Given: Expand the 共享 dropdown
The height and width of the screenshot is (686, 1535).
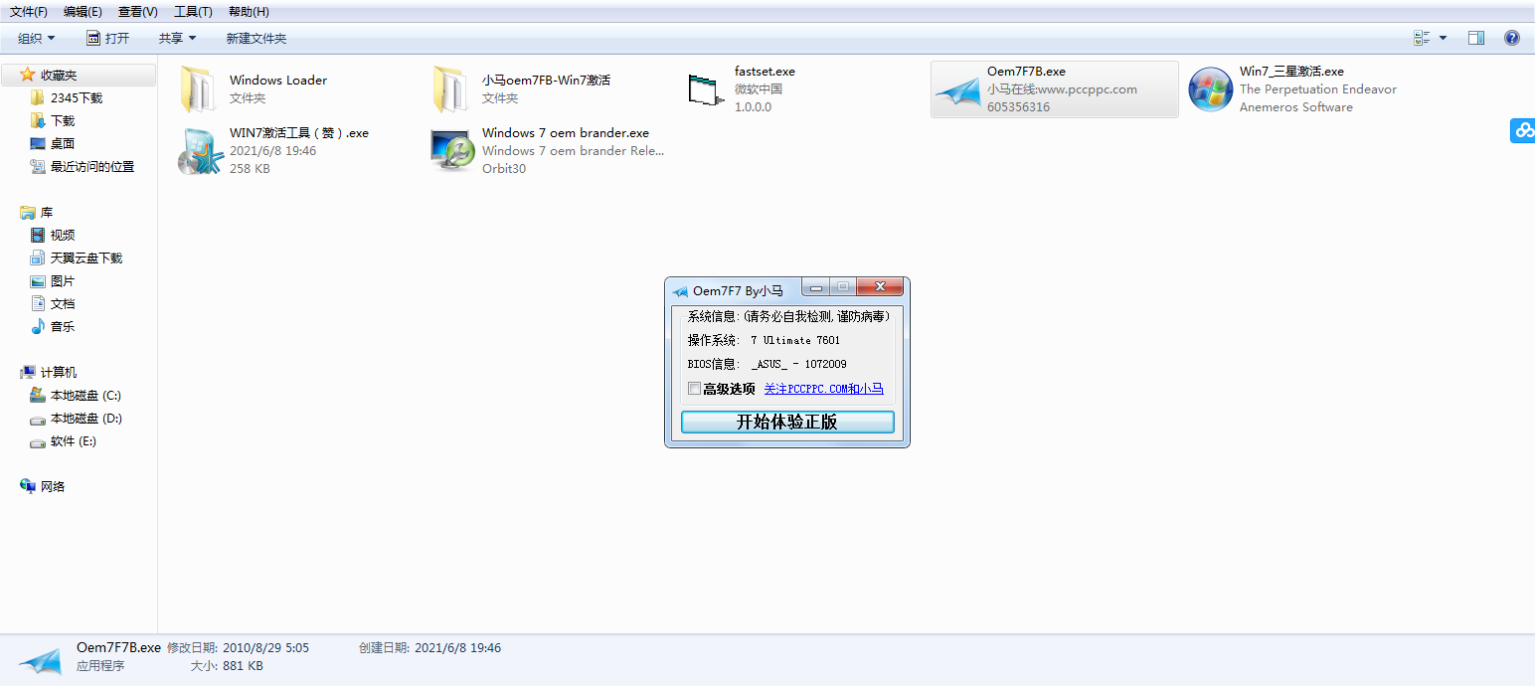Looking at the screenshot, I should click(x=178, y=38).
